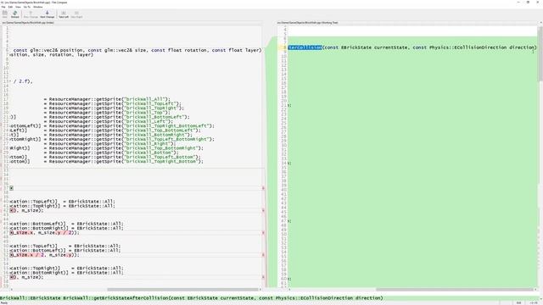Image resolution: width=543 pixels, height=305 pixels.
Task: Reload the compared files
Action: tap(15, 14)
